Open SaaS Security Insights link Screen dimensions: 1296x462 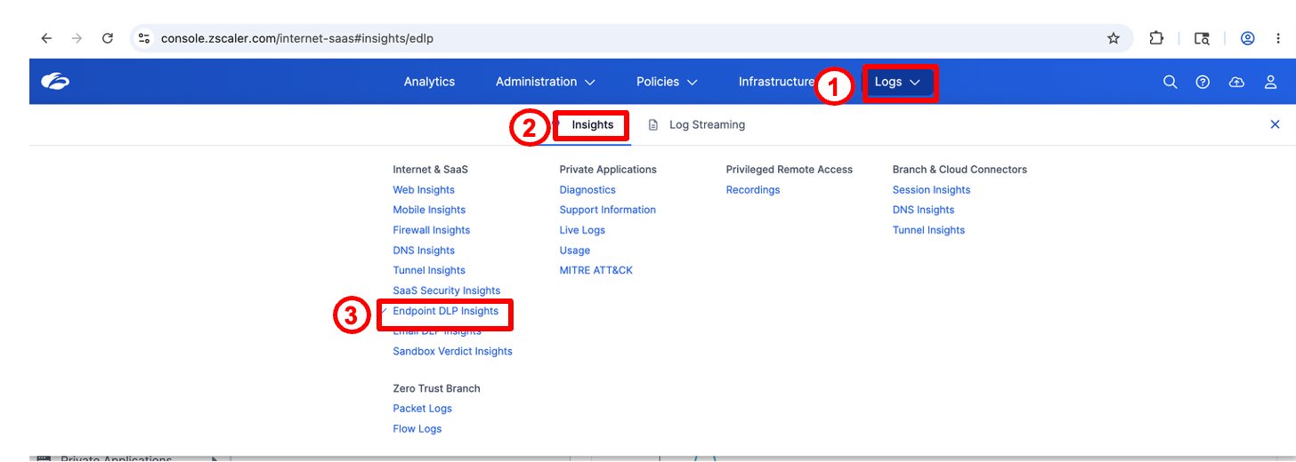tap(447, 291)
